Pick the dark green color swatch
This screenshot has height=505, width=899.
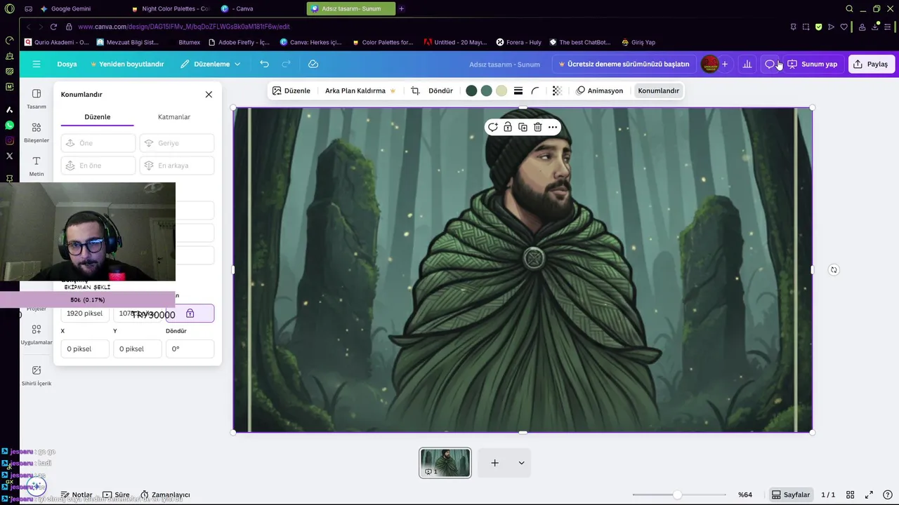click(471, 90)
